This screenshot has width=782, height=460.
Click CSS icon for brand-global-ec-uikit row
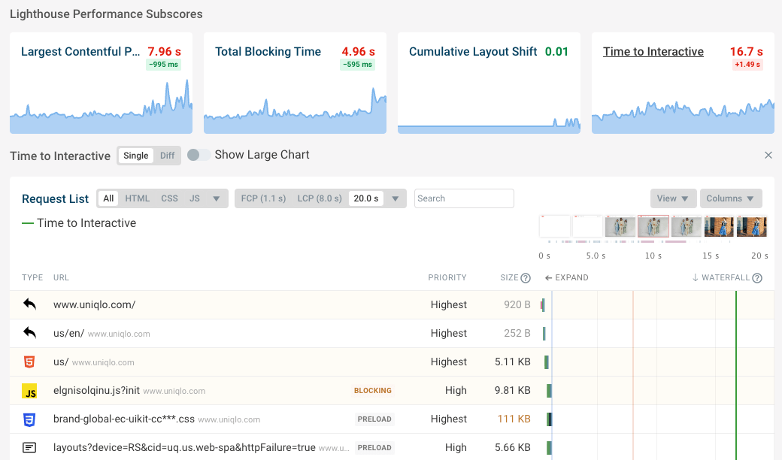pyautogui.click(x=29, y=419)
